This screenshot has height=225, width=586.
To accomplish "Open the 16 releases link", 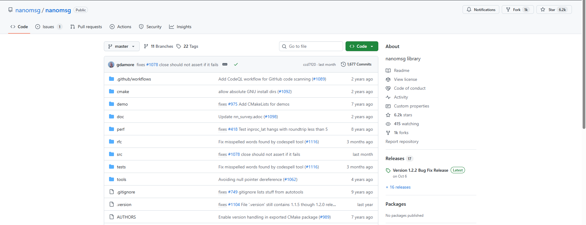I will (x=398, y=187).
